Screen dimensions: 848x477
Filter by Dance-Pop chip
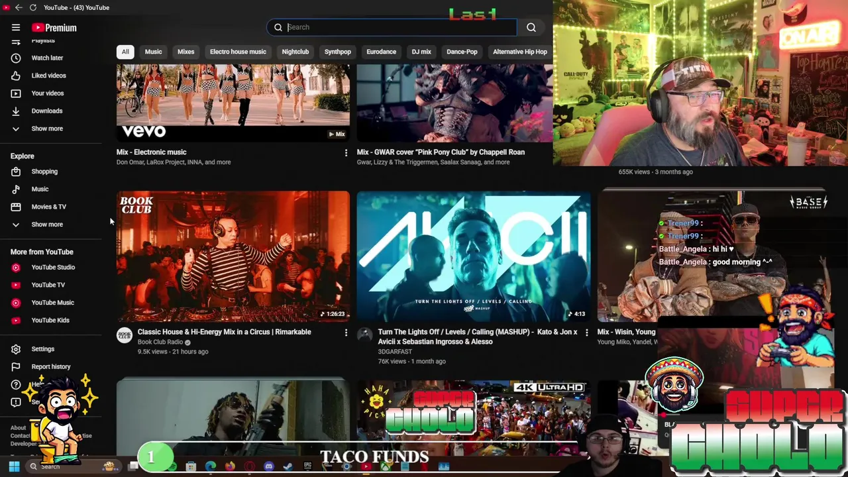[462, 52]
